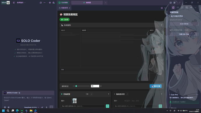Start a new chat with the bubble icon

tap(41, 3)
